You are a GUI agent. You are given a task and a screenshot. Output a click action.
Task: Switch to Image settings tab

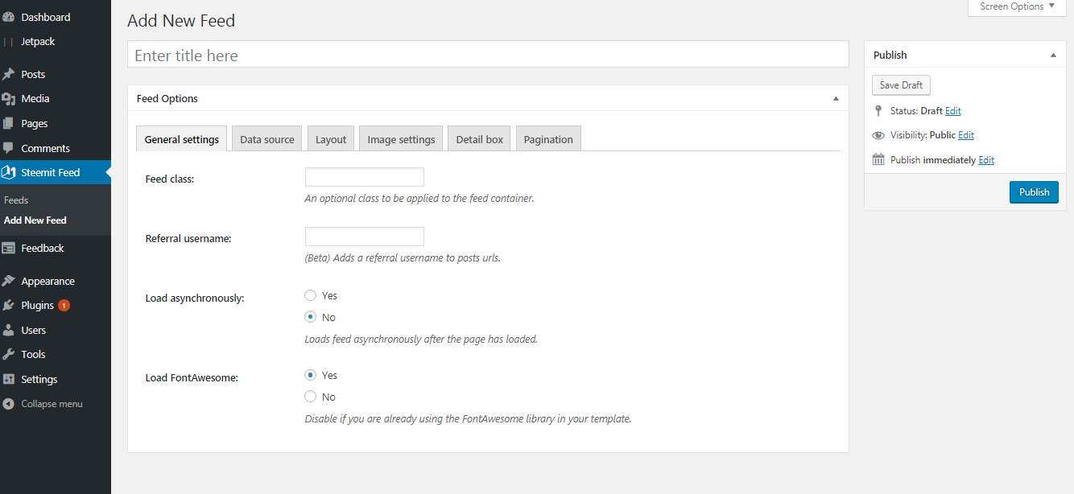pos(401,138)
